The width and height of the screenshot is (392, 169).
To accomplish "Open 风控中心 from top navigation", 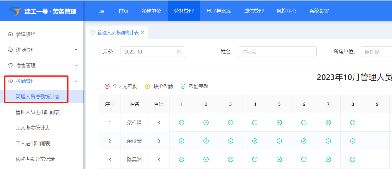I will pos(286,11).
